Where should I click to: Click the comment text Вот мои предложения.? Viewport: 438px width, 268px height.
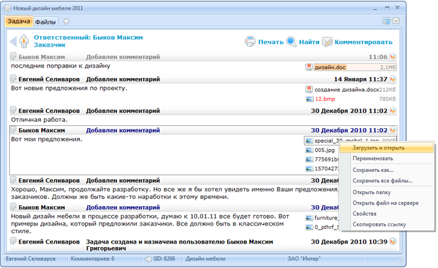coord(47,139)
